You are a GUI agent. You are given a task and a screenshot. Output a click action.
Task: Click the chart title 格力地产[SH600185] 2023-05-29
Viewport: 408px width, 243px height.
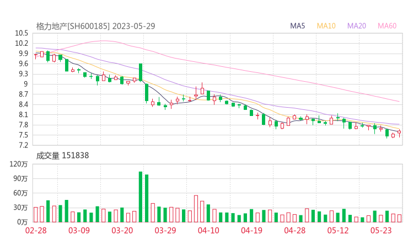(x=95, y=26)
